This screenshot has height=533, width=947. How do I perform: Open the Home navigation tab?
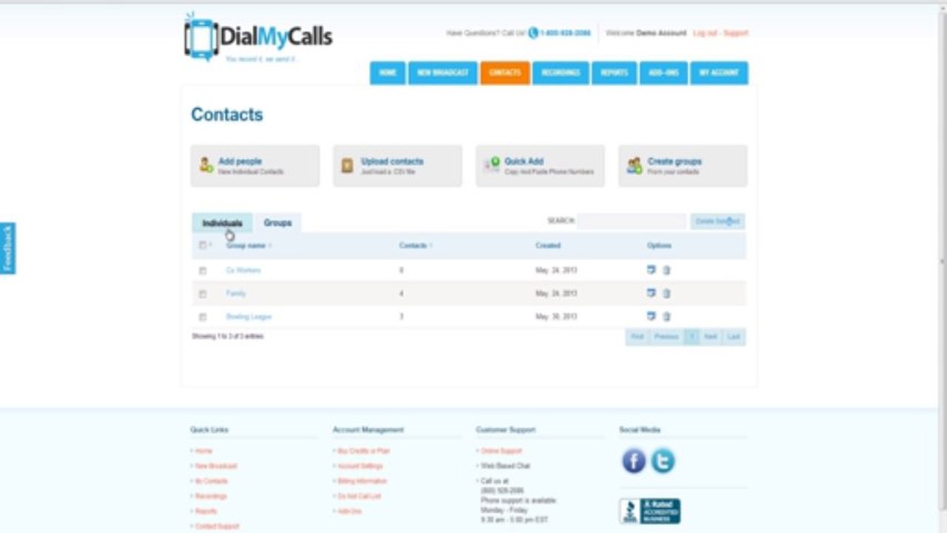387,73
